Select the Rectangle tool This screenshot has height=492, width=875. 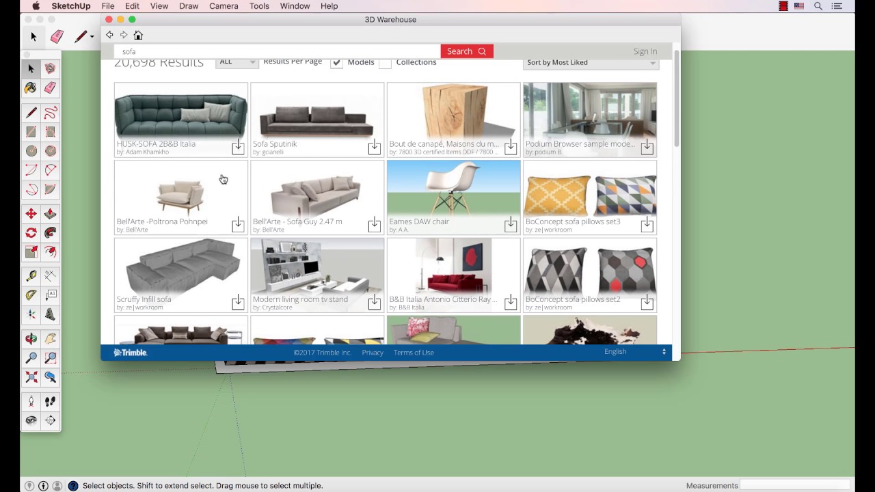(x=31, y=132)
